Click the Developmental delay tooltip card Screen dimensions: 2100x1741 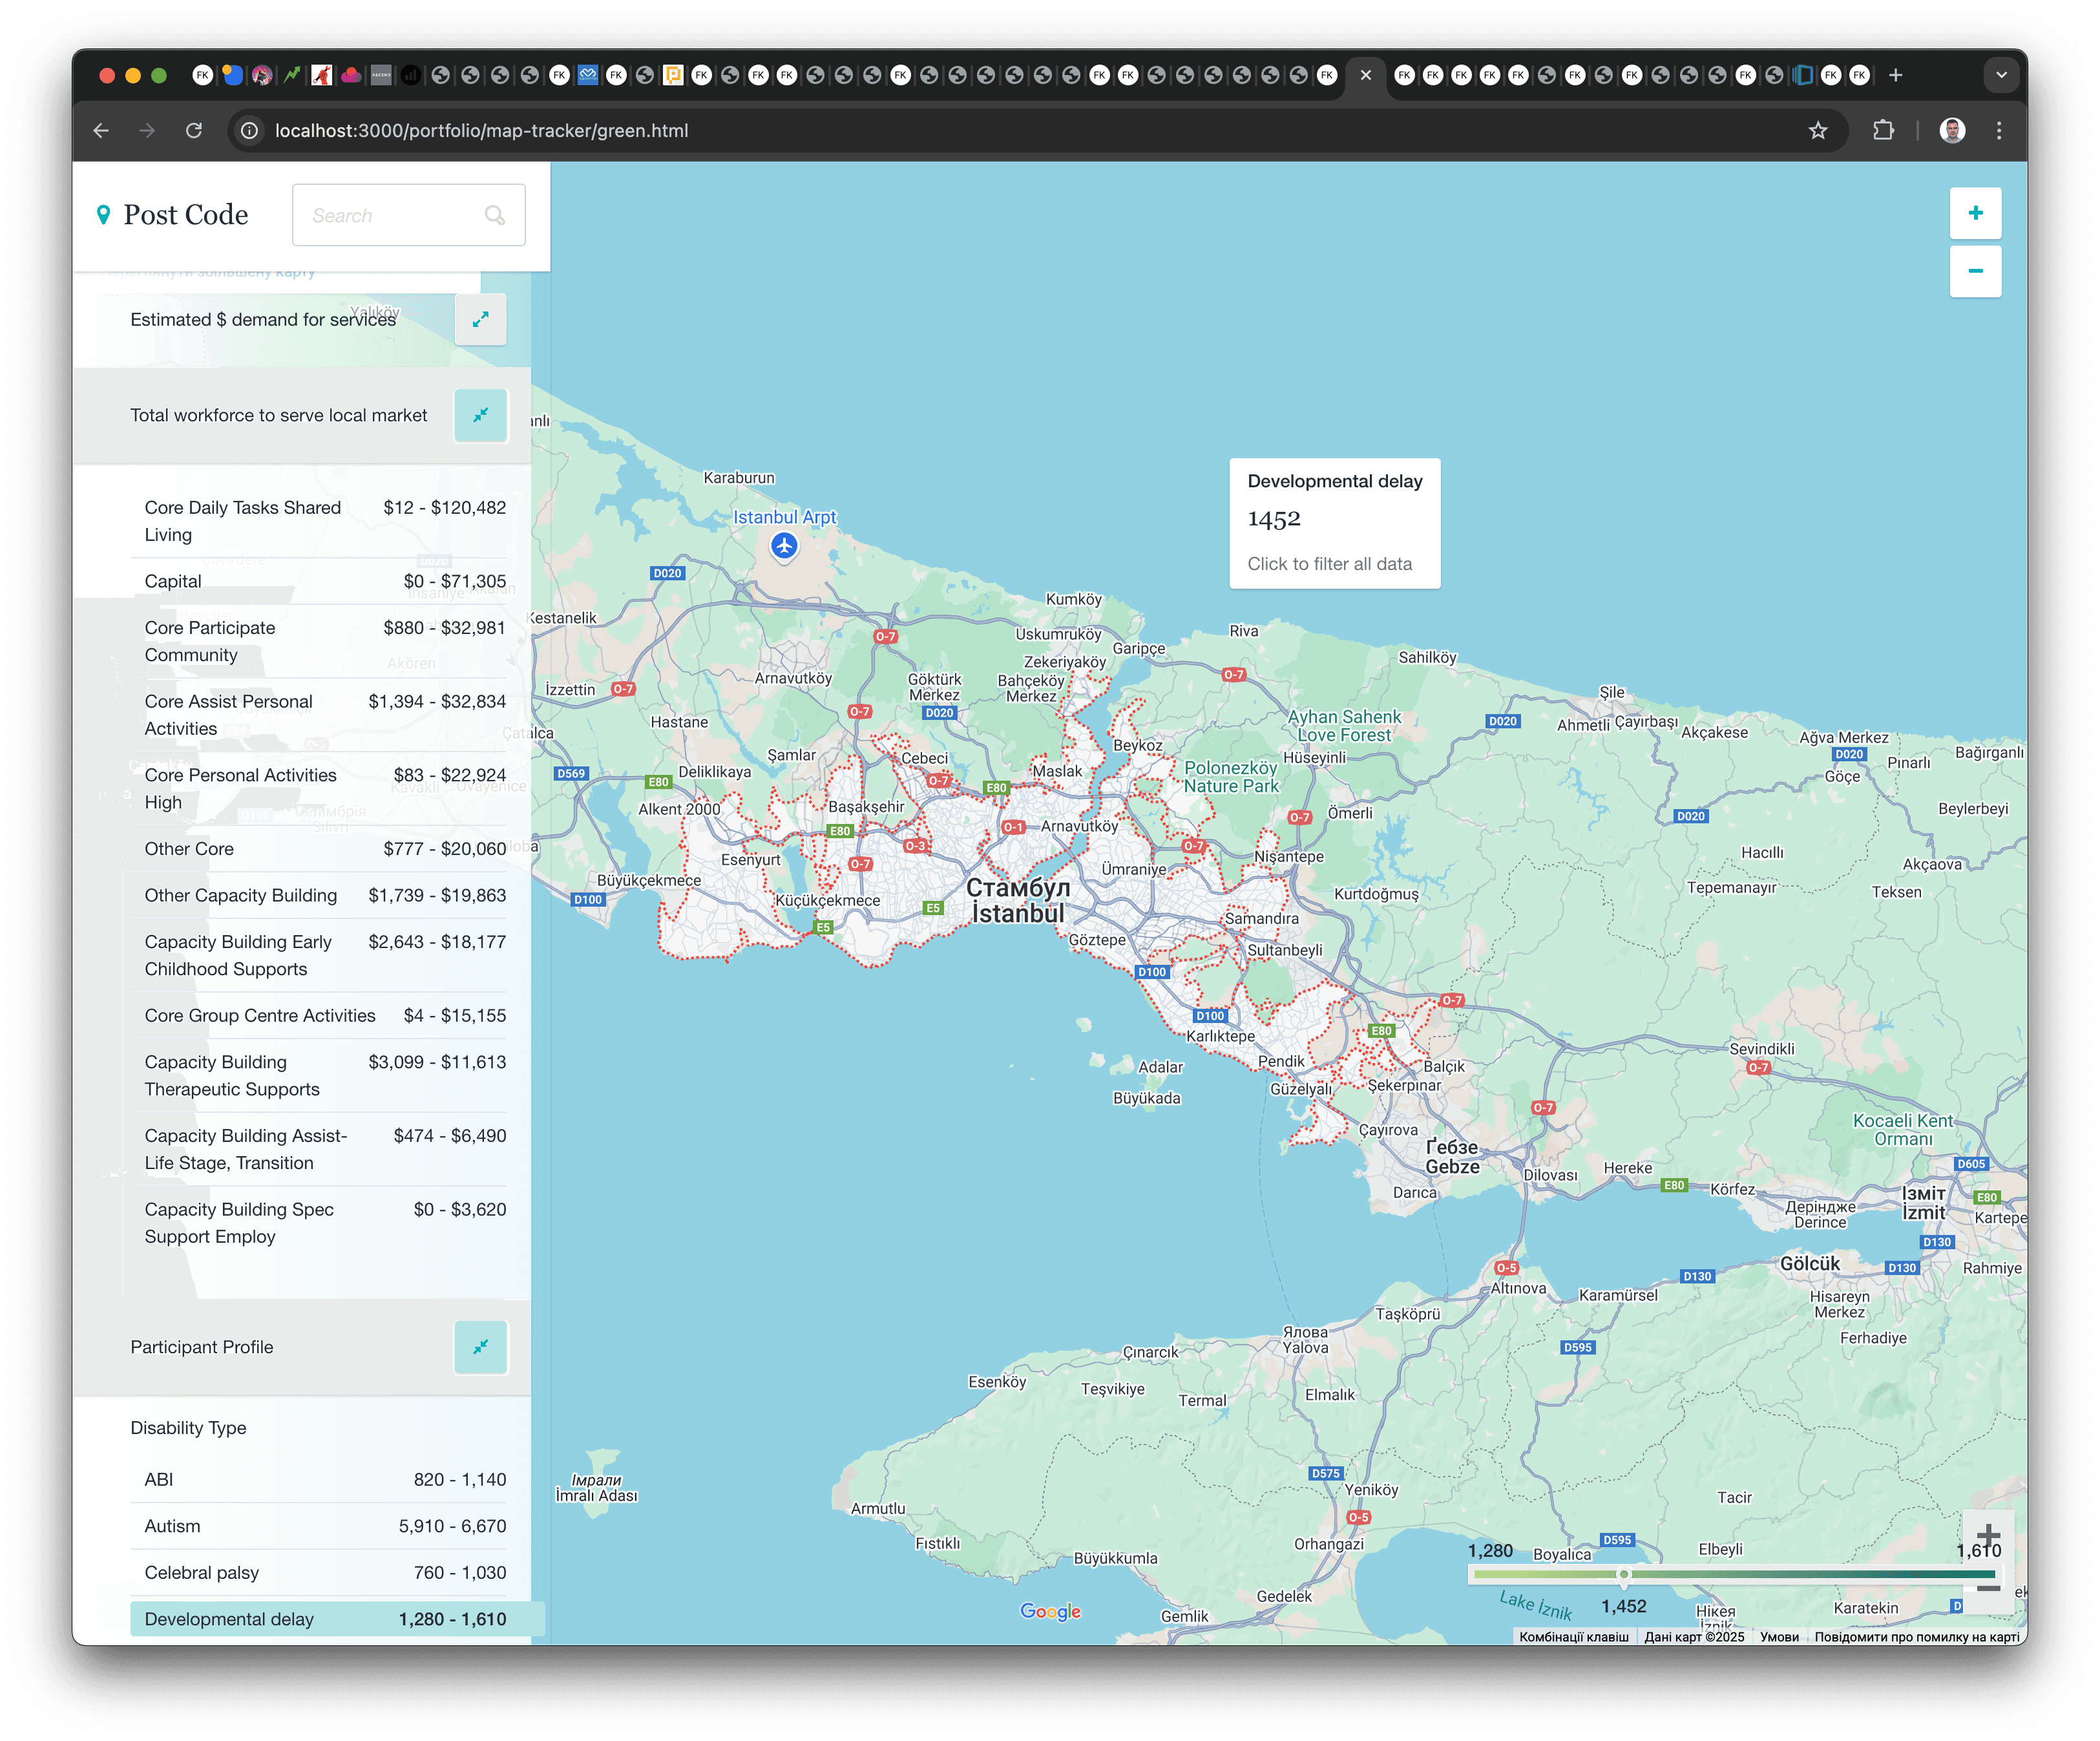click(1334, 523)
